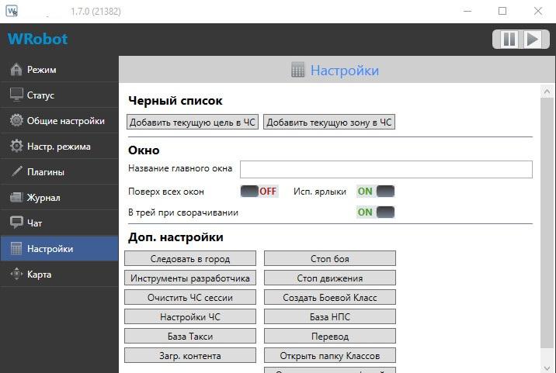The height and width of the screenshot is (373, 556).
Task: Open Настр. режима in the sidebar
Action: point(58,147)
